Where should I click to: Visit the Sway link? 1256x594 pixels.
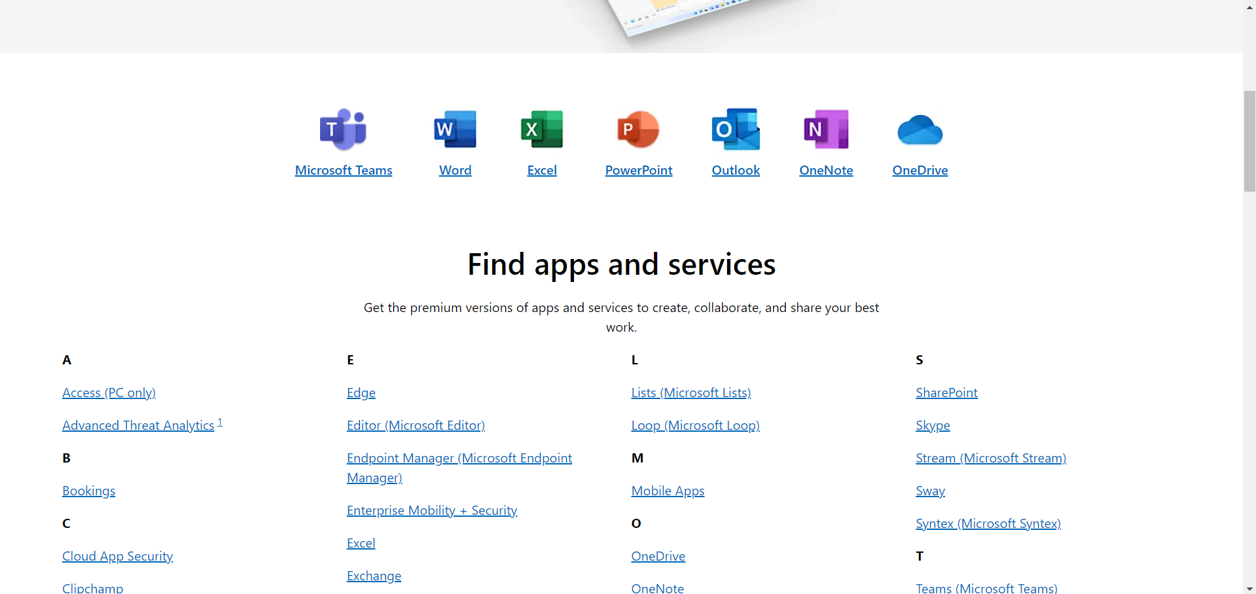tap(930, 491)
